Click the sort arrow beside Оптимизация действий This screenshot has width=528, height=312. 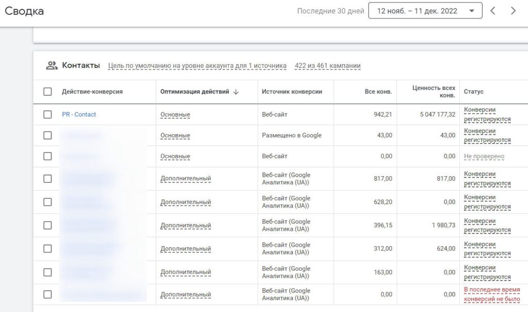[236, 92]
